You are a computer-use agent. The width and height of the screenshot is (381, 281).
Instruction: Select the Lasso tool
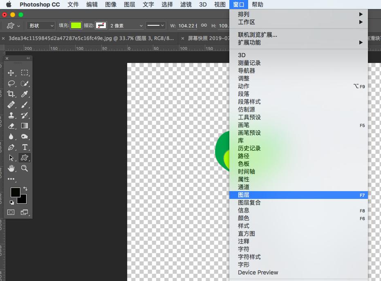12,83
